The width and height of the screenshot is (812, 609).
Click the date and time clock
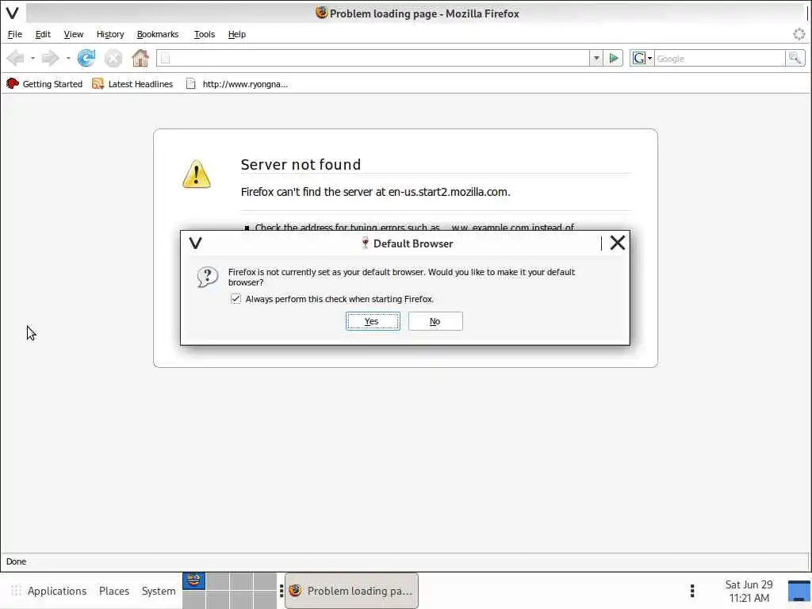point(749,591)
